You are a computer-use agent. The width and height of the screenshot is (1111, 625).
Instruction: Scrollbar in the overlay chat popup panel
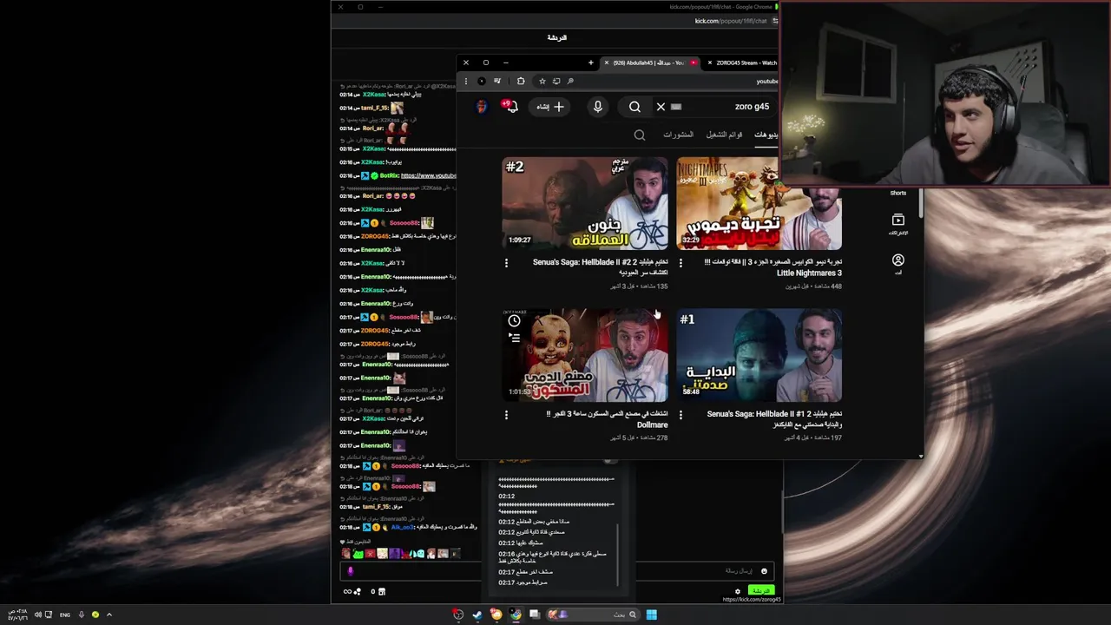(619, 554)
